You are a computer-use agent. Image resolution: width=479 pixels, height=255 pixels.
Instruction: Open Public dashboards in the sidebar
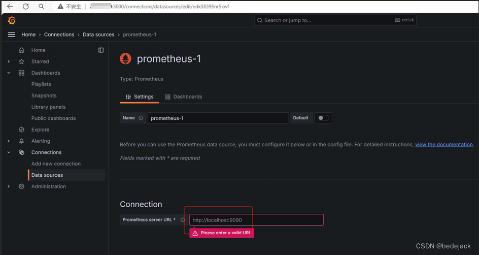point(53,118)
